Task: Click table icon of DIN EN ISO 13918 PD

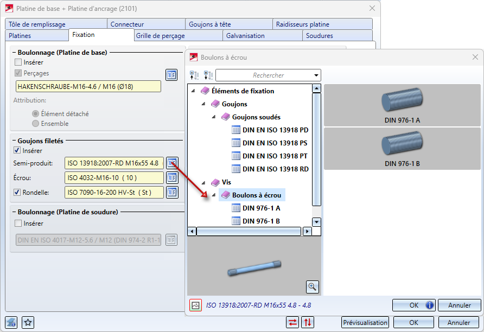Action: coord(236,130)
